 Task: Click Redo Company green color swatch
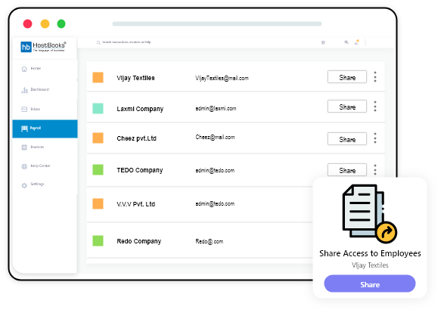pos(98,240)
